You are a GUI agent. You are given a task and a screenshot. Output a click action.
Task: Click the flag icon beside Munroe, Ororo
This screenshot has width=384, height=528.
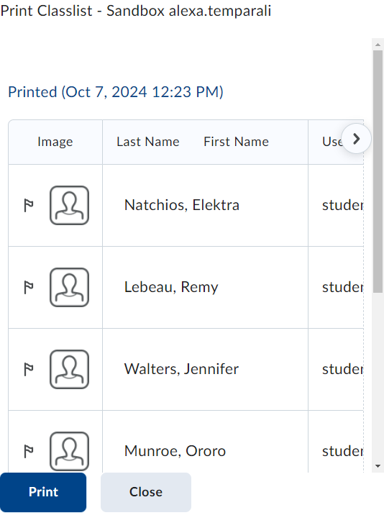coord(29,451)
